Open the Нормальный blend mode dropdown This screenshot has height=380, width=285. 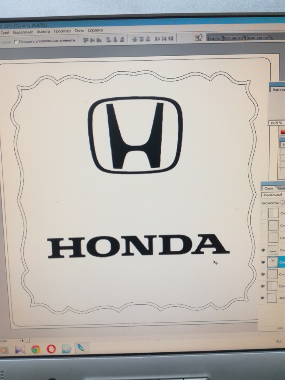point(273,195)
